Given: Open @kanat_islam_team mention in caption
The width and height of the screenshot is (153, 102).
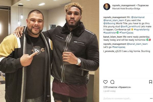Looking at the screenshot, I should pyautogui.click(x=114, y=20).
